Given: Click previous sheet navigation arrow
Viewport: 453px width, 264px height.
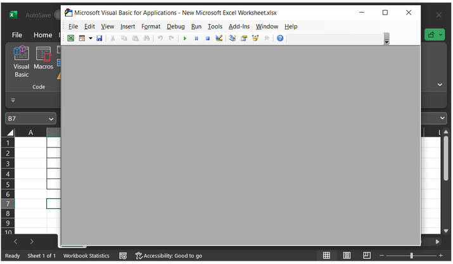Looking at the screenshot, I should pyautogui.click(x=16, y=241).
